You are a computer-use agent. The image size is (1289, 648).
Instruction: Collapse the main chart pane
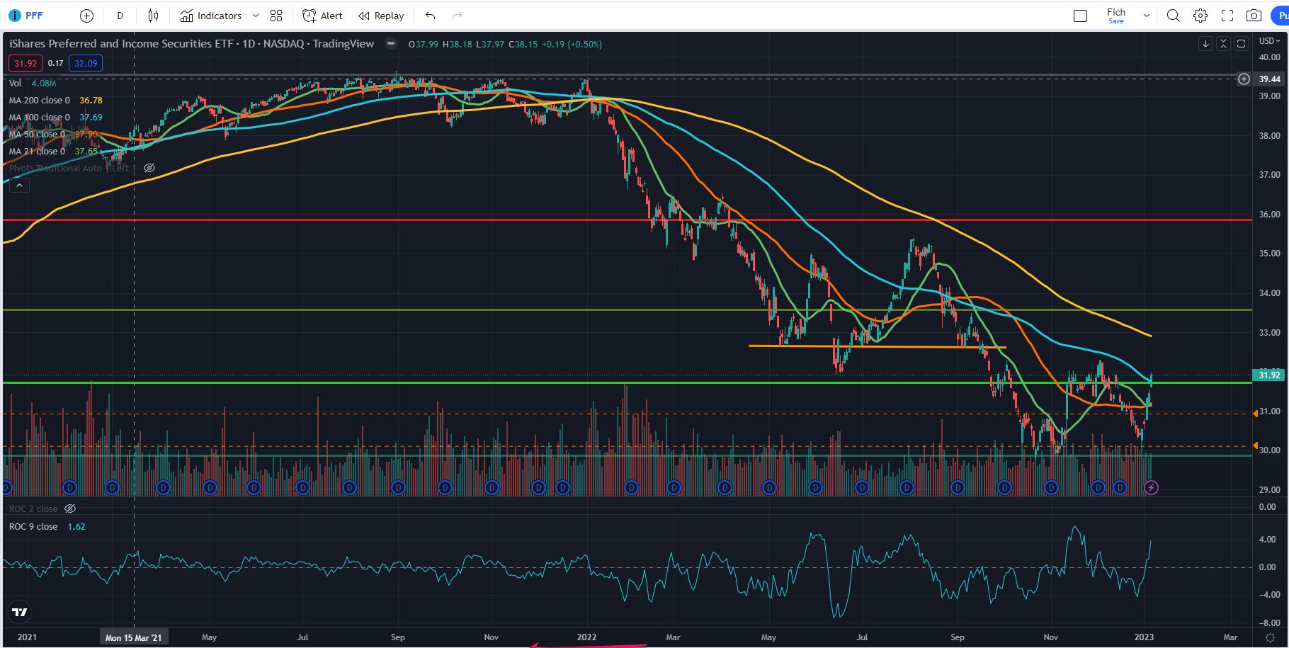(x=1223, y=44)
